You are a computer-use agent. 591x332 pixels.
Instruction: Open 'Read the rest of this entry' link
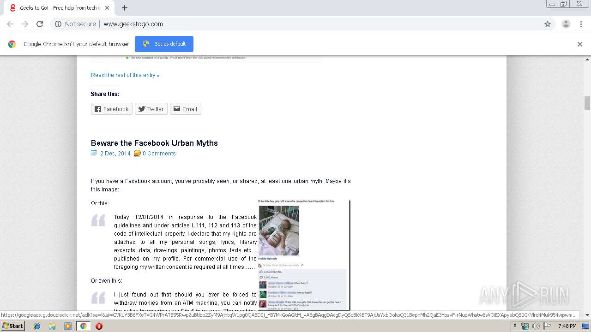(x=125, y=75)
